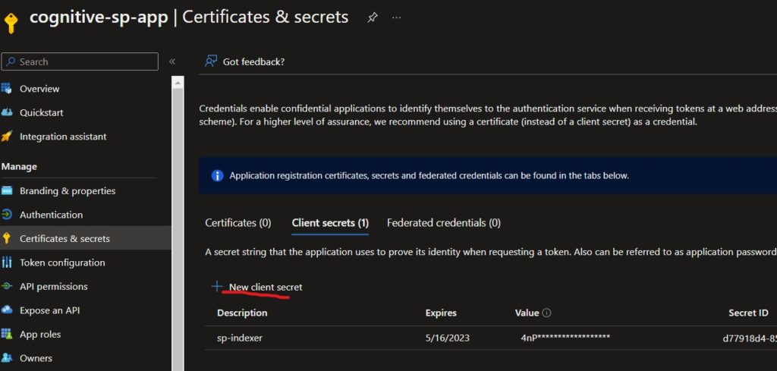777x371 pixels.
Task: Switch to Certificates (0) tab
Action: (x=238, y=223)
